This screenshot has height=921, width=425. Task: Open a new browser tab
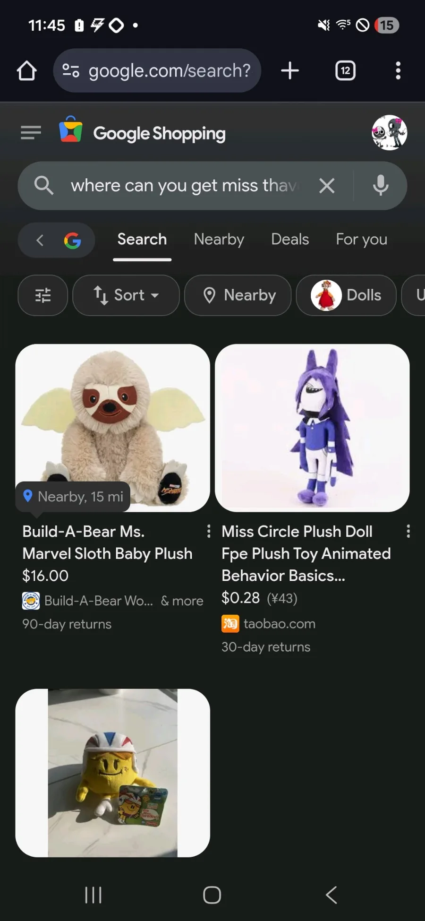point(290,71)
